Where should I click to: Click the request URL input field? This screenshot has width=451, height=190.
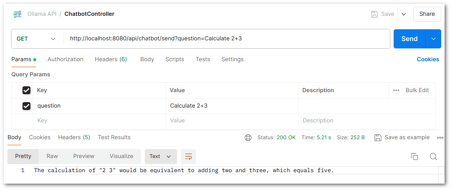(227, 39)
